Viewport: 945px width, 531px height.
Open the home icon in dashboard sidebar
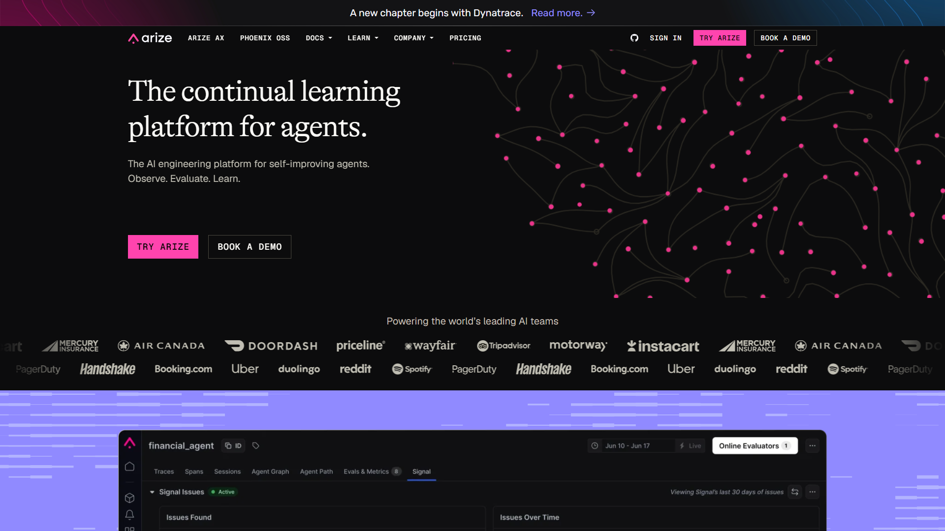click(129, 466)
